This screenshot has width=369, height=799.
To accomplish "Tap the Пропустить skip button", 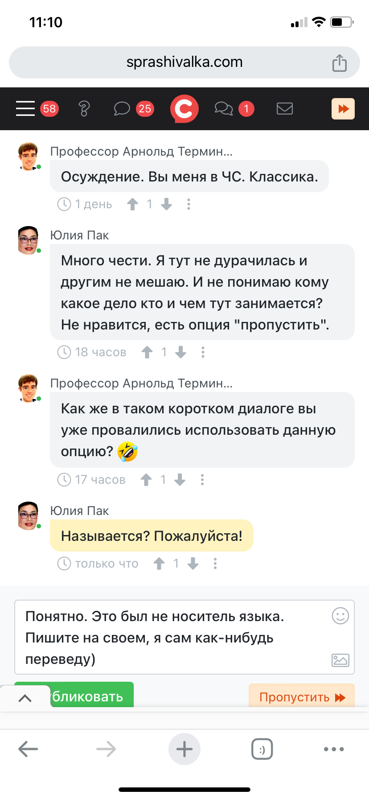I will 302,696.
